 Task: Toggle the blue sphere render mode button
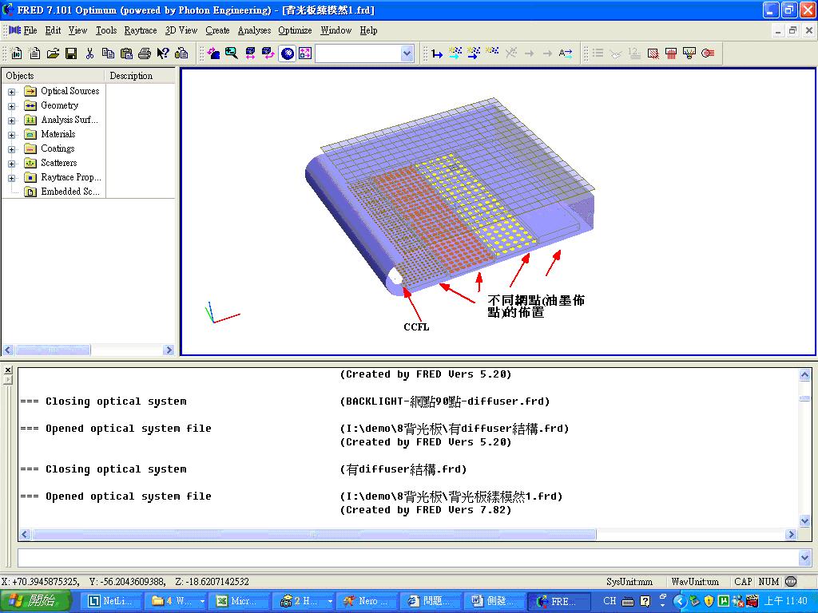point(288,53)
